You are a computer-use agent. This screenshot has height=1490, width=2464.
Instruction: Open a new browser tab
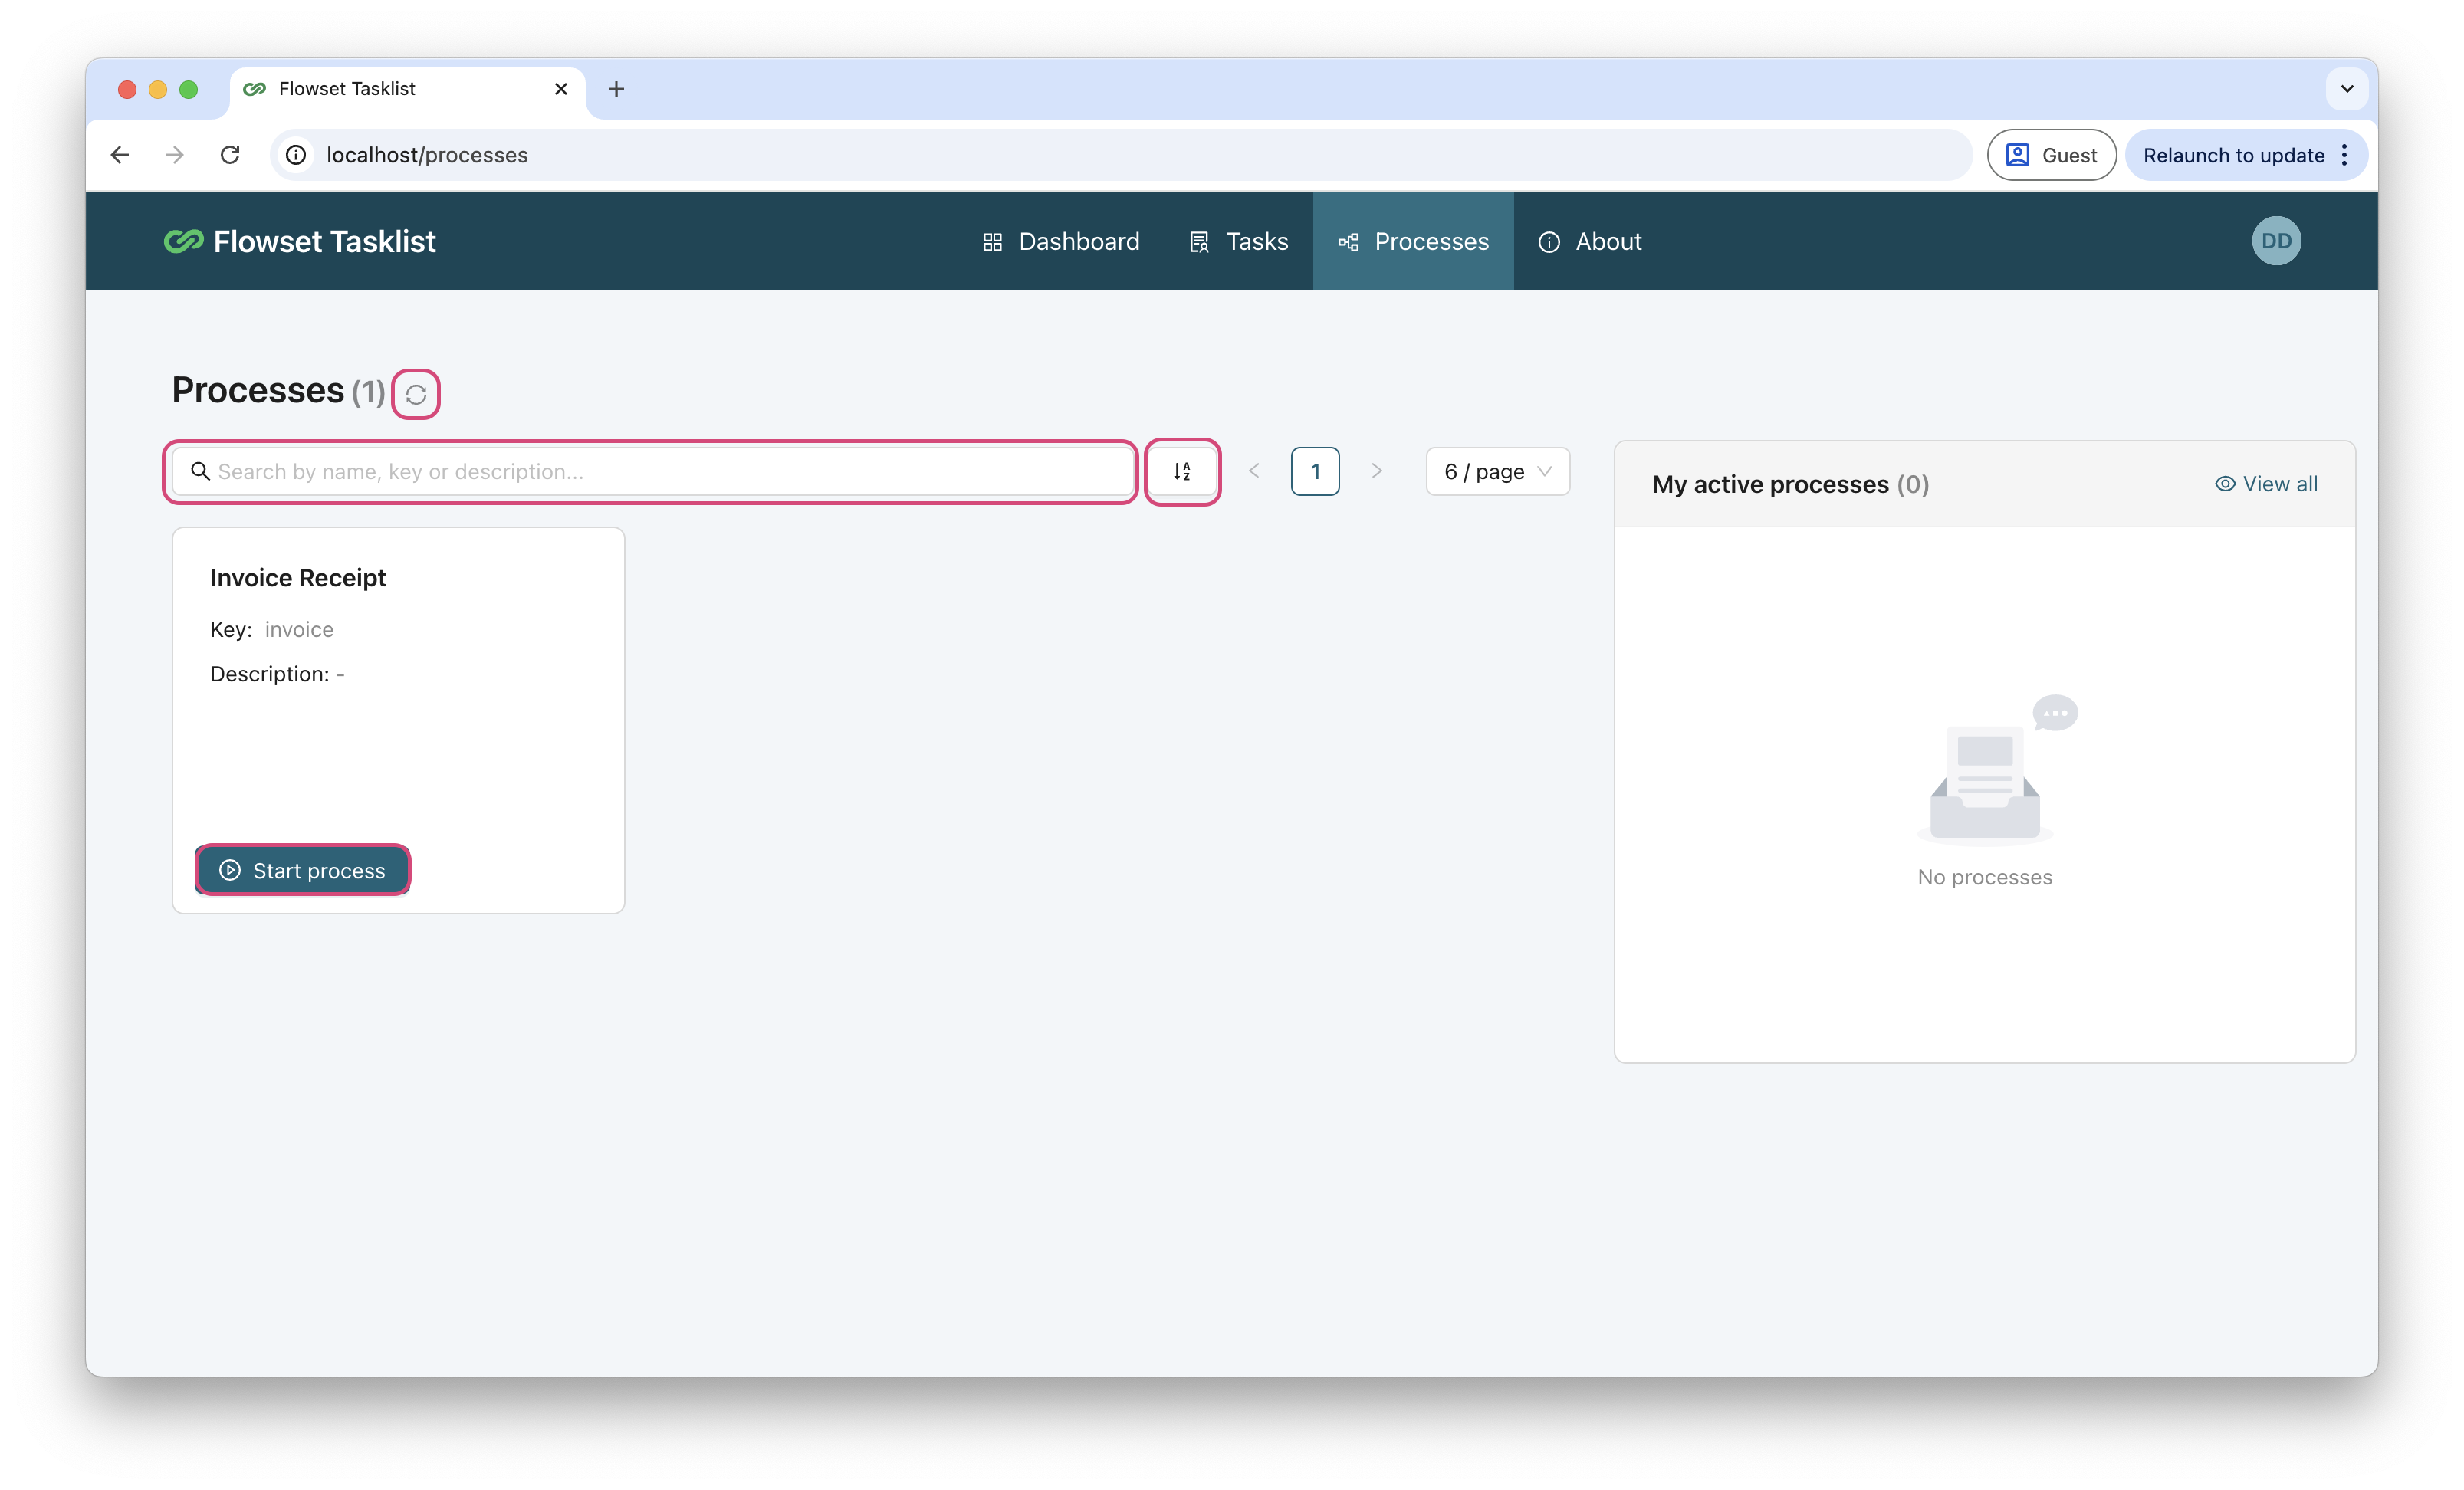(x=615, y=89)
